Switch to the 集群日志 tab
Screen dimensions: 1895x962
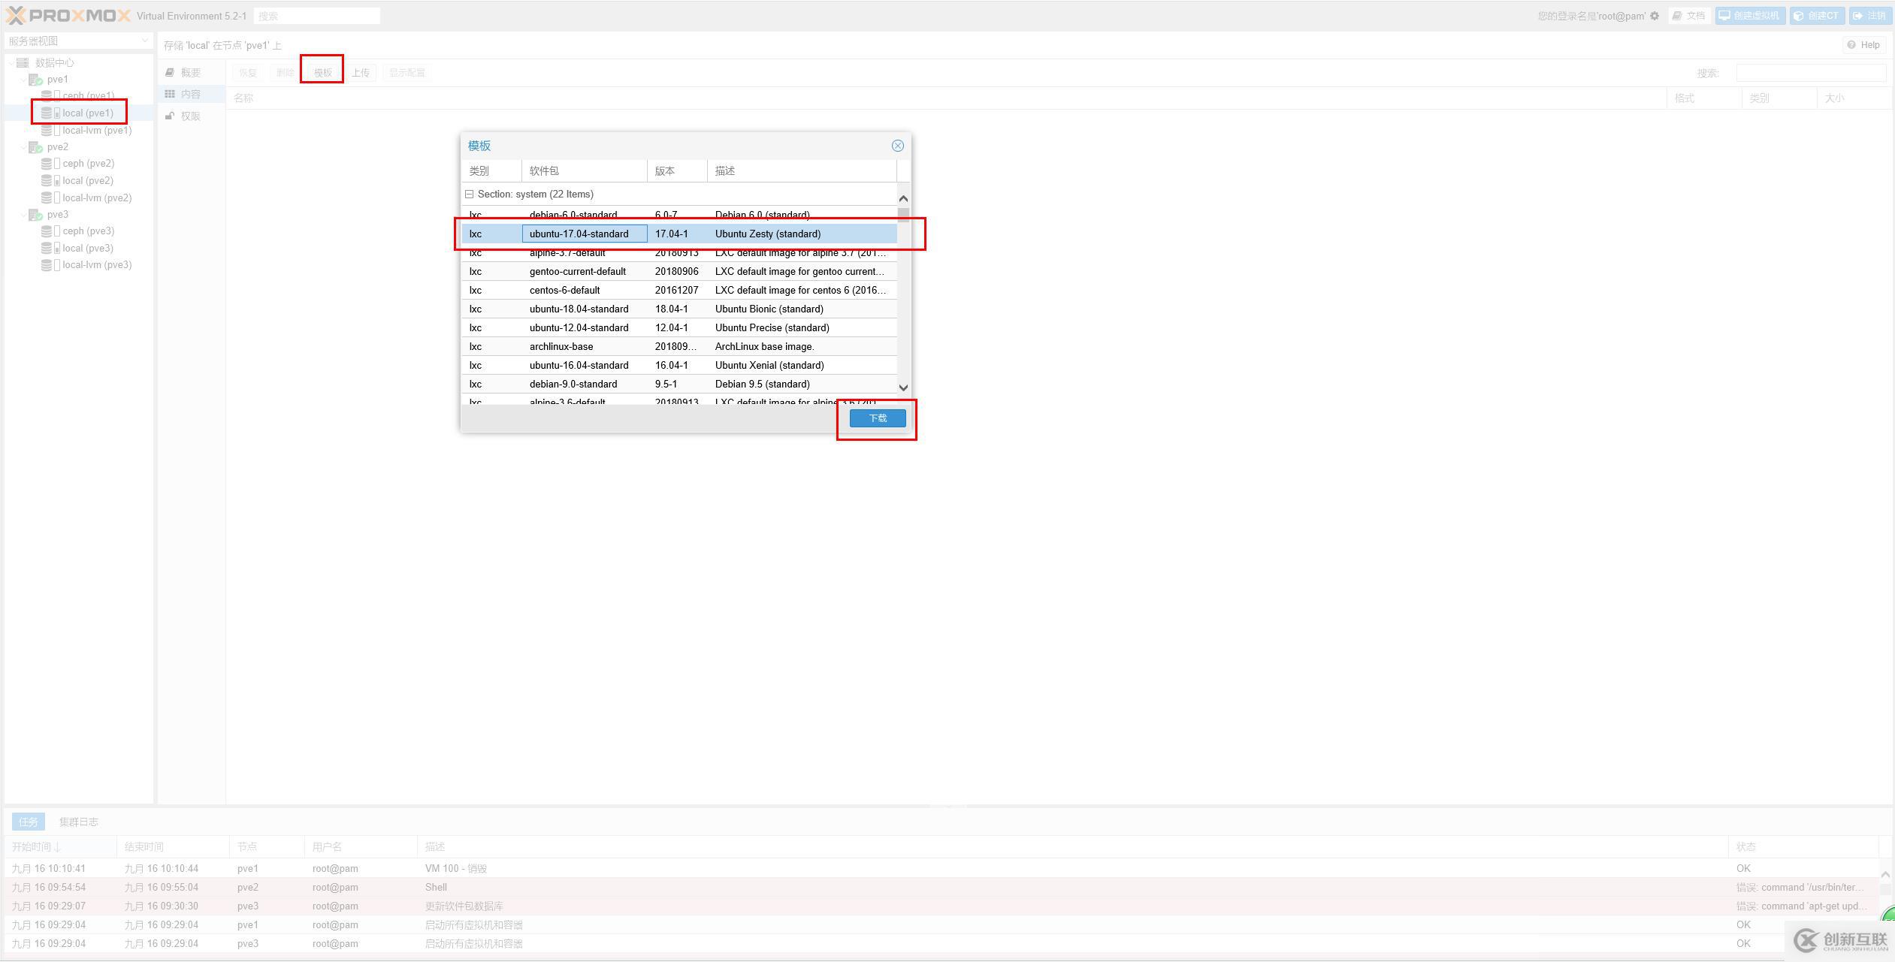79,822
